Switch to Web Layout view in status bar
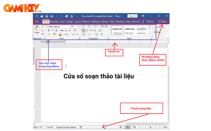The image size is (211, 131). 135,127
